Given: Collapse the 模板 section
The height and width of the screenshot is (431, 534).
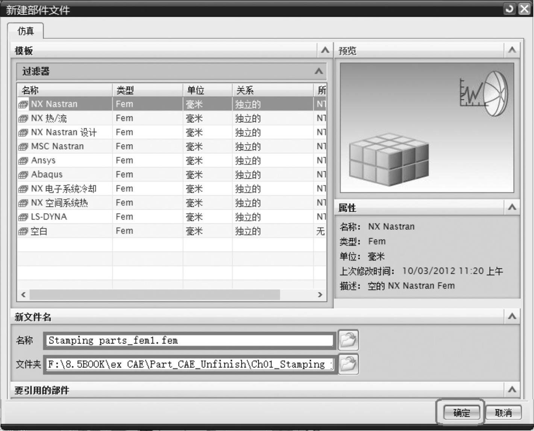Looking at the screenshot, I should pyautogui.click(x=325, y=50).
